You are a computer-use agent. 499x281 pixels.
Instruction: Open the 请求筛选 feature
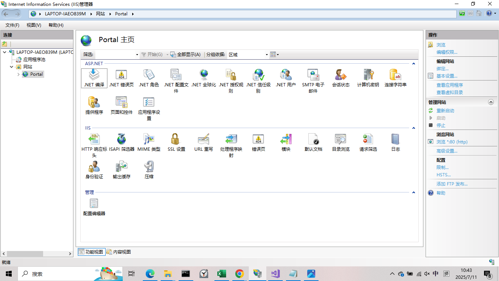click(368, 142)
